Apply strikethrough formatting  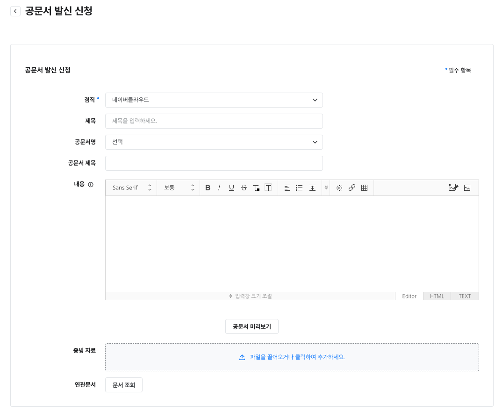(x=244, y=188)
